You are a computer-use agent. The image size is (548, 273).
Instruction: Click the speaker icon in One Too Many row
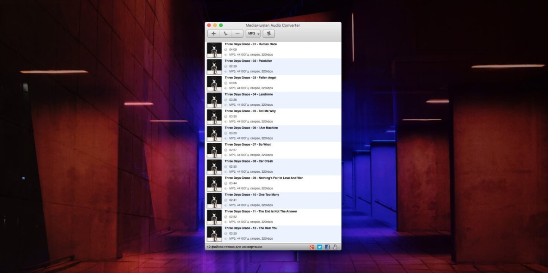[x=226, y=206]
